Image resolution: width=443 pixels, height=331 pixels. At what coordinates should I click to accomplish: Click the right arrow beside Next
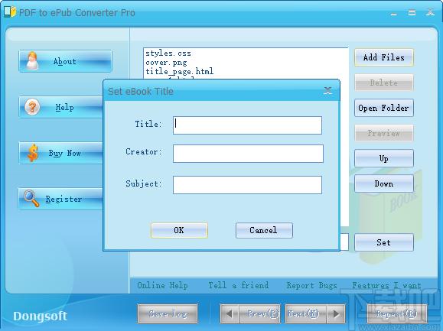[x=336, y=313]
